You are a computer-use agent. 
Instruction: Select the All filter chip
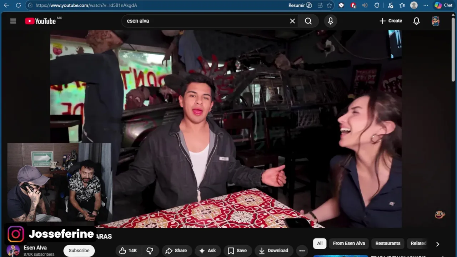point(320,243)
